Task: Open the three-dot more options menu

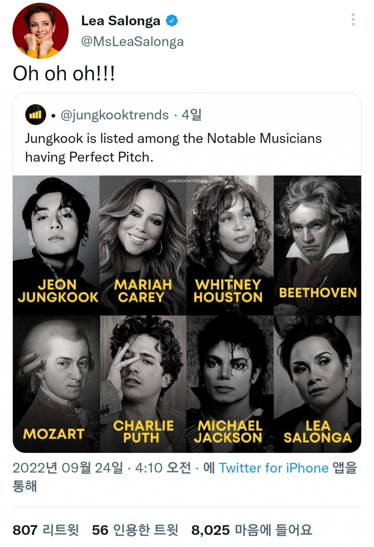Action: (x=353, y=20)
